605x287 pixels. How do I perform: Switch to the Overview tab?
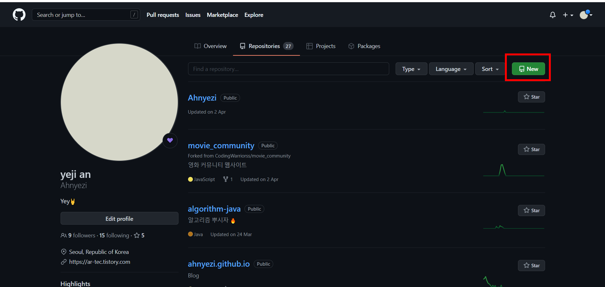click(210, 46)
